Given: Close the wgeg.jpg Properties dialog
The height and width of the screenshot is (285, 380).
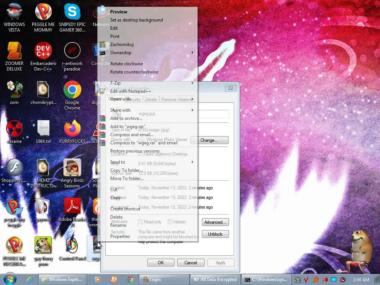Looking at the screenshot, I should [x=230, y=88].
